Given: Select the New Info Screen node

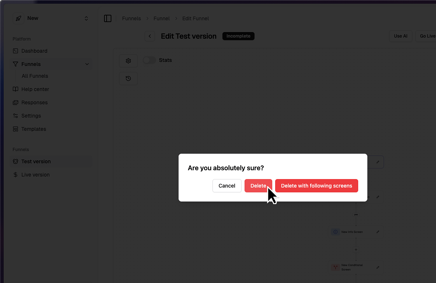Looking at the screenshot, I should pos(356,232).
